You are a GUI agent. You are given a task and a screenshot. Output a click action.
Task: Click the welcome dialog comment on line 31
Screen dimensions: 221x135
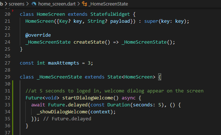coord(115,91)
